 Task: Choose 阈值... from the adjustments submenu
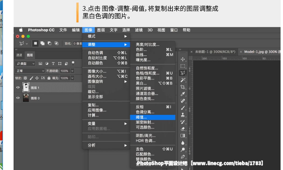[152, 117]
